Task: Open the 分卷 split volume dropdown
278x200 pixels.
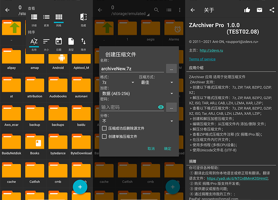Action: (137, 121)
